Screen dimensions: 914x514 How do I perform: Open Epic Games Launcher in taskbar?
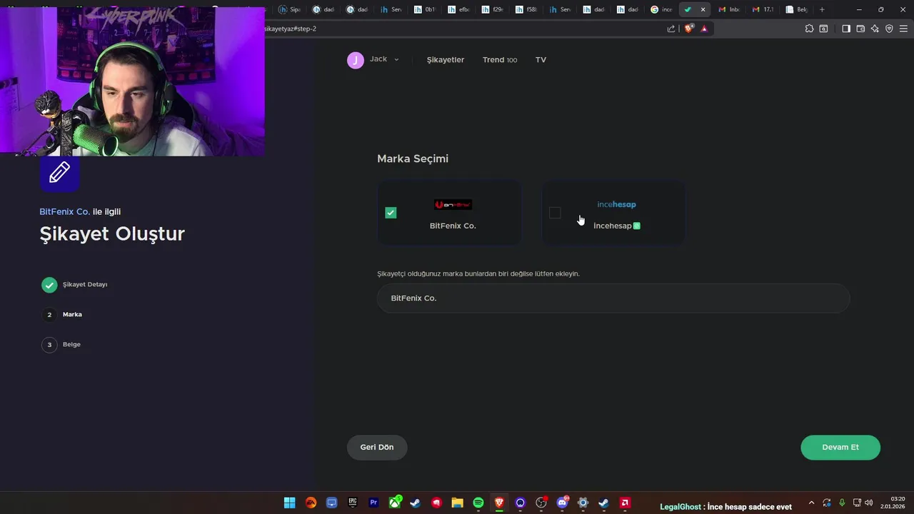click(353, 503)
